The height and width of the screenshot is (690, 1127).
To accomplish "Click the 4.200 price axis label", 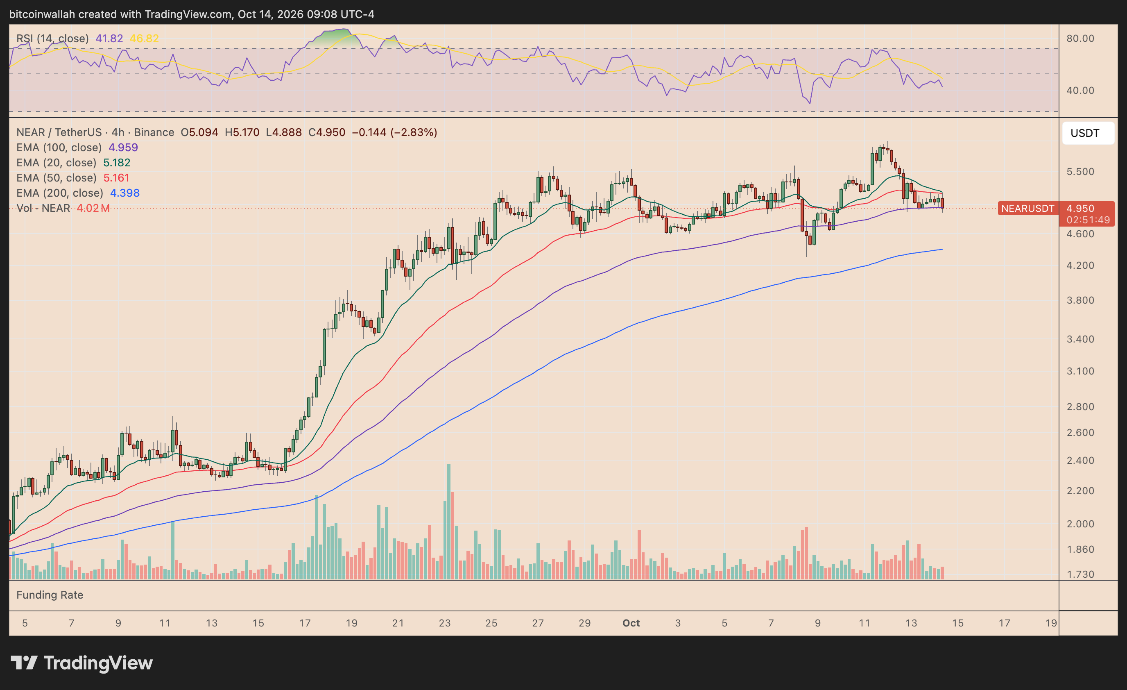I will coord(1080,266).
